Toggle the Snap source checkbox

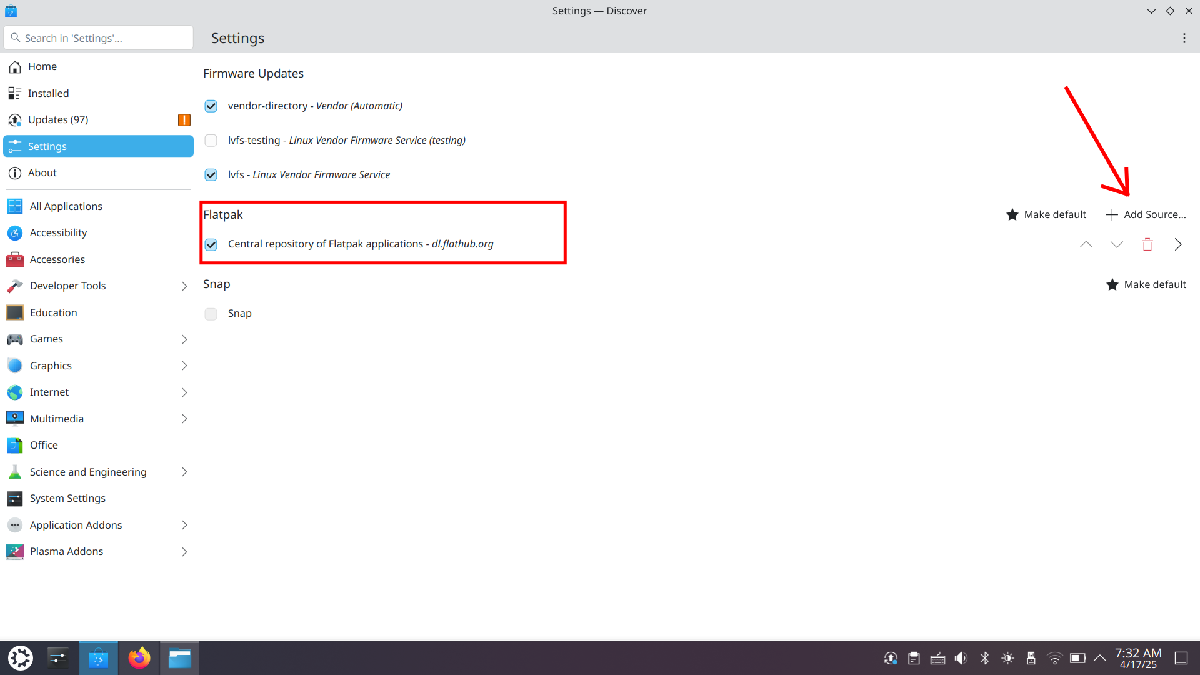[211, 314]
